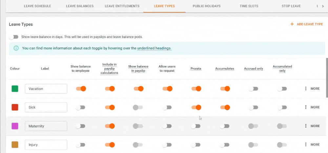Viewport: 328px width, 153px height.
Task: Go to the Stop Leave tab
Action: (291, 6)
